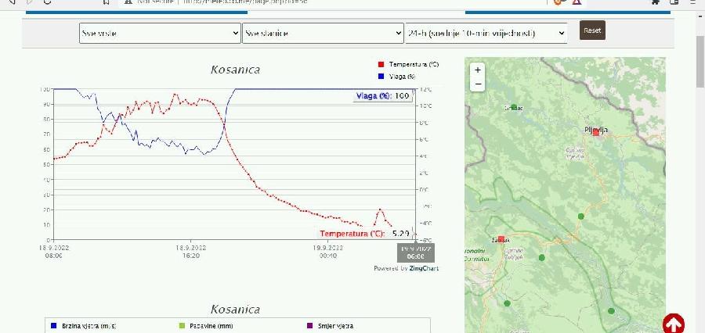Toggle Smjer vjetra legend series
Screen dimensions: 705x333
[330, 326]
